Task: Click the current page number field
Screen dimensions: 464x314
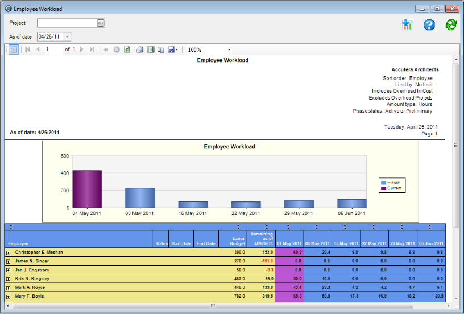Action: point(53,49)
